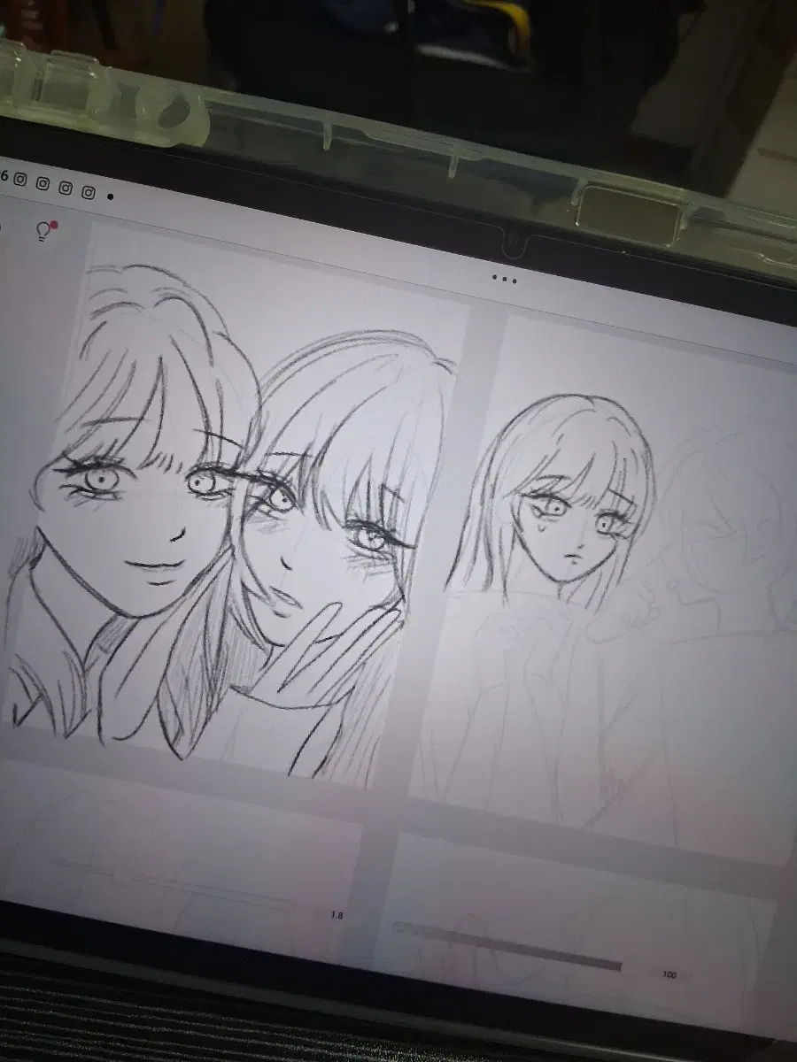Tap the small dot after Instagram icons
797x1062 pixels.
pos(110,196)
